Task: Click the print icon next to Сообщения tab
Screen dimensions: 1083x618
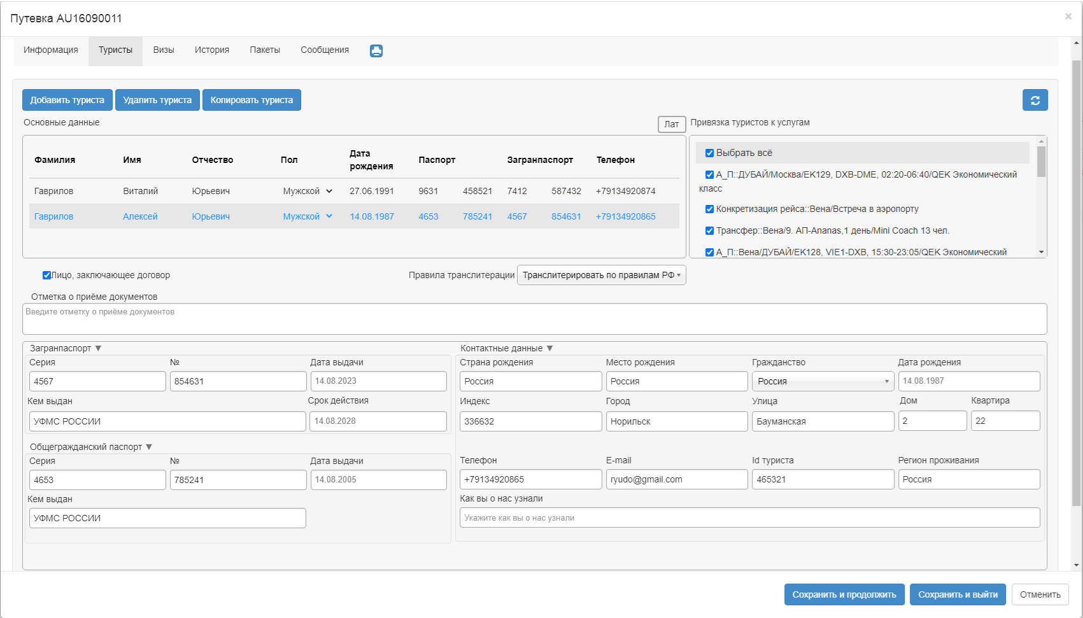Action: click(x=376, y=51)
